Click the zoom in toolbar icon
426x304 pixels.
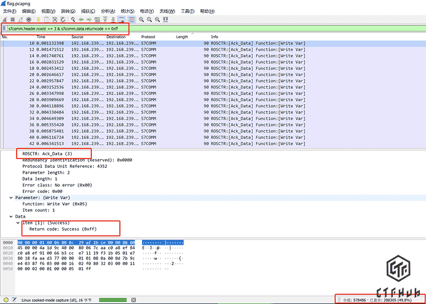click(142, 20)
